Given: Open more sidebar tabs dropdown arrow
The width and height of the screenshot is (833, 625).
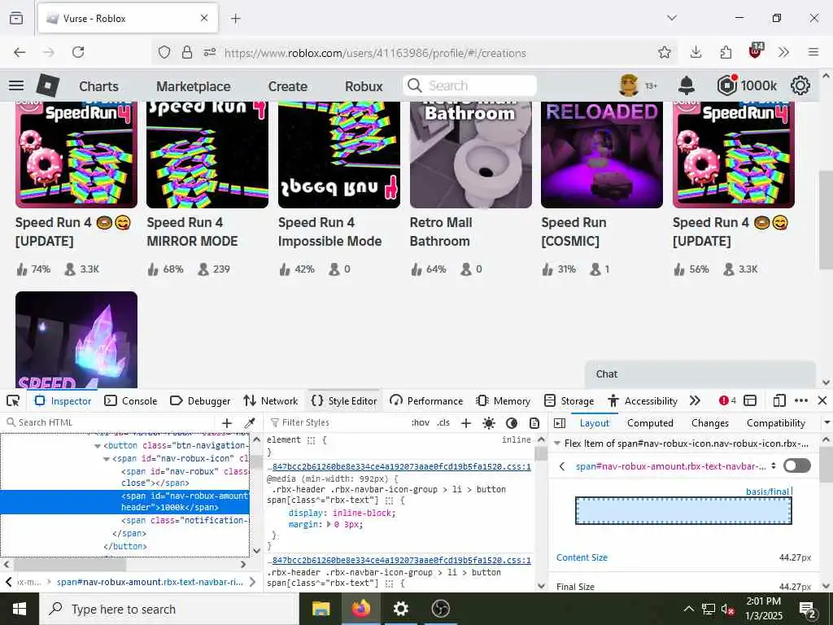Looking at the screenshot, I should coord(826,422).
